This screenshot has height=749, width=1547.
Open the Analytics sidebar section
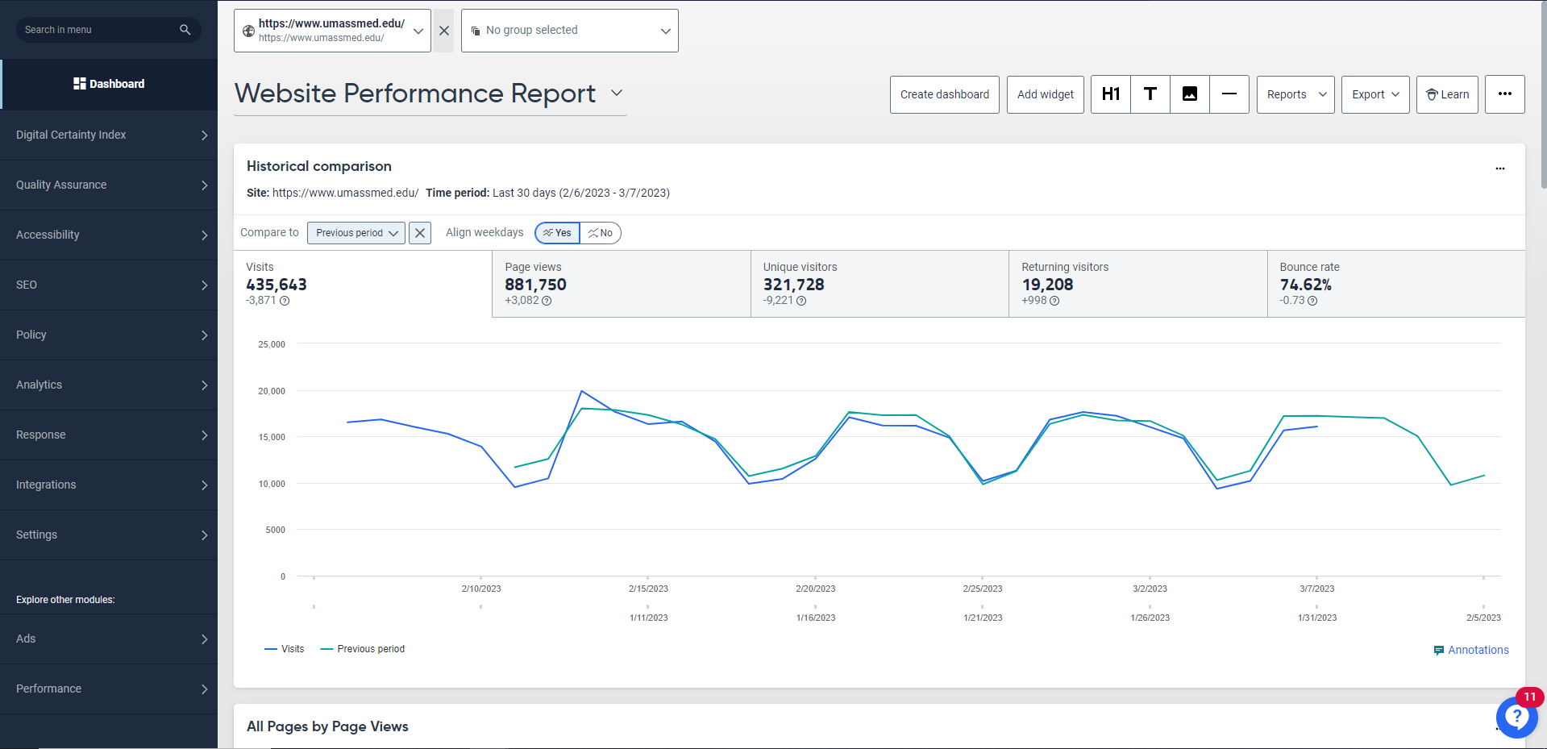(x=109, y=385)
